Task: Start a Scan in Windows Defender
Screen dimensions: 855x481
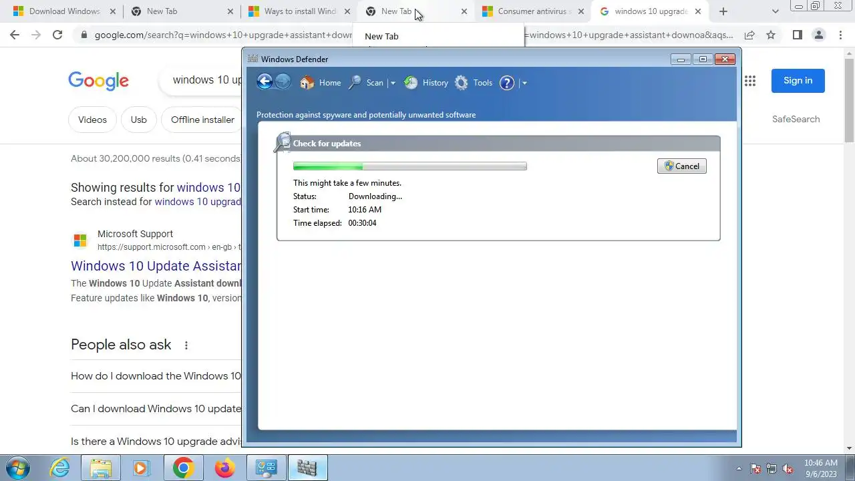Action: click(366, 83)
